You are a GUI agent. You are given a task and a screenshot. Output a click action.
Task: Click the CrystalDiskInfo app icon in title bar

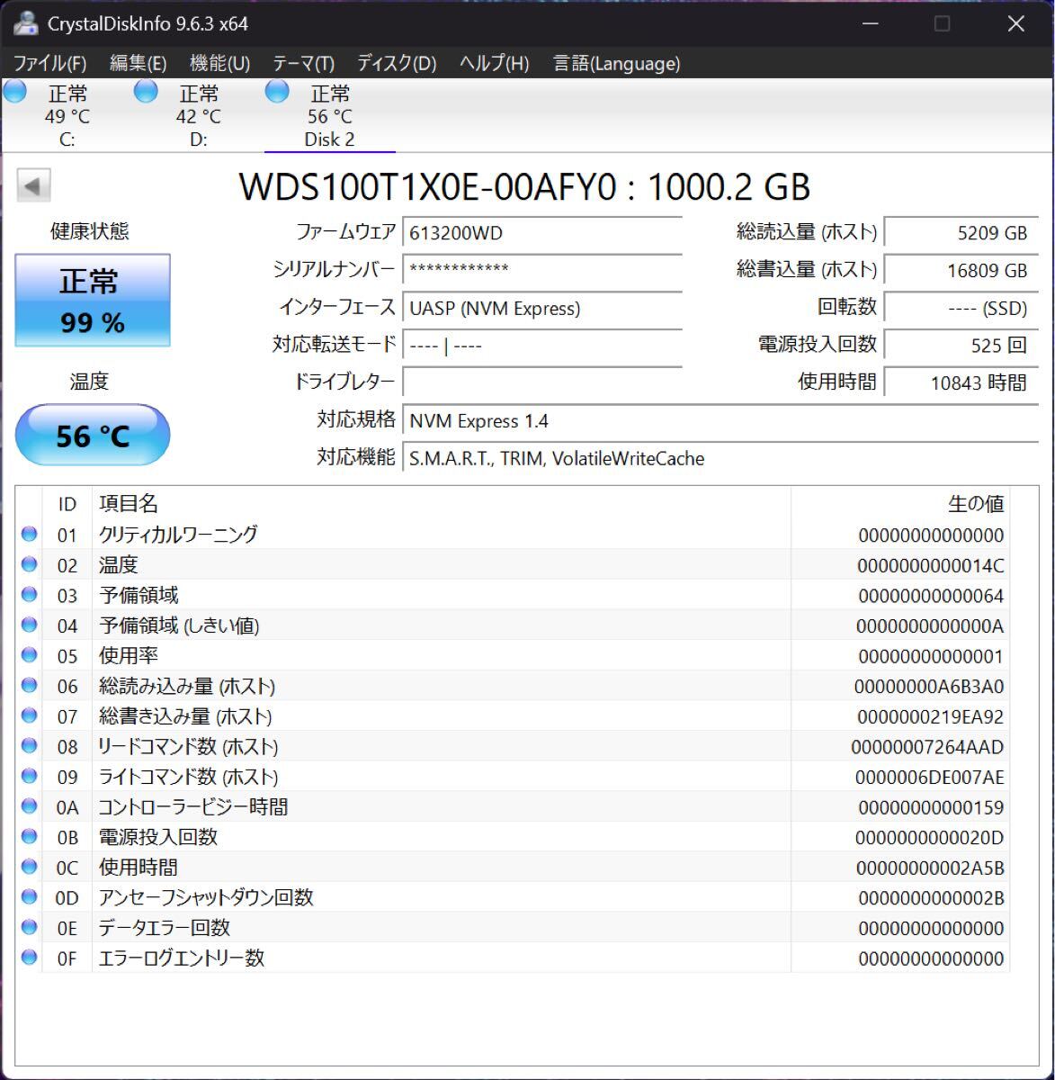pyautogui.click(x=25, y=23)
